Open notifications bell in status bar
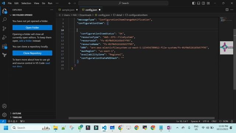236x133 pixels. [232, 121]
